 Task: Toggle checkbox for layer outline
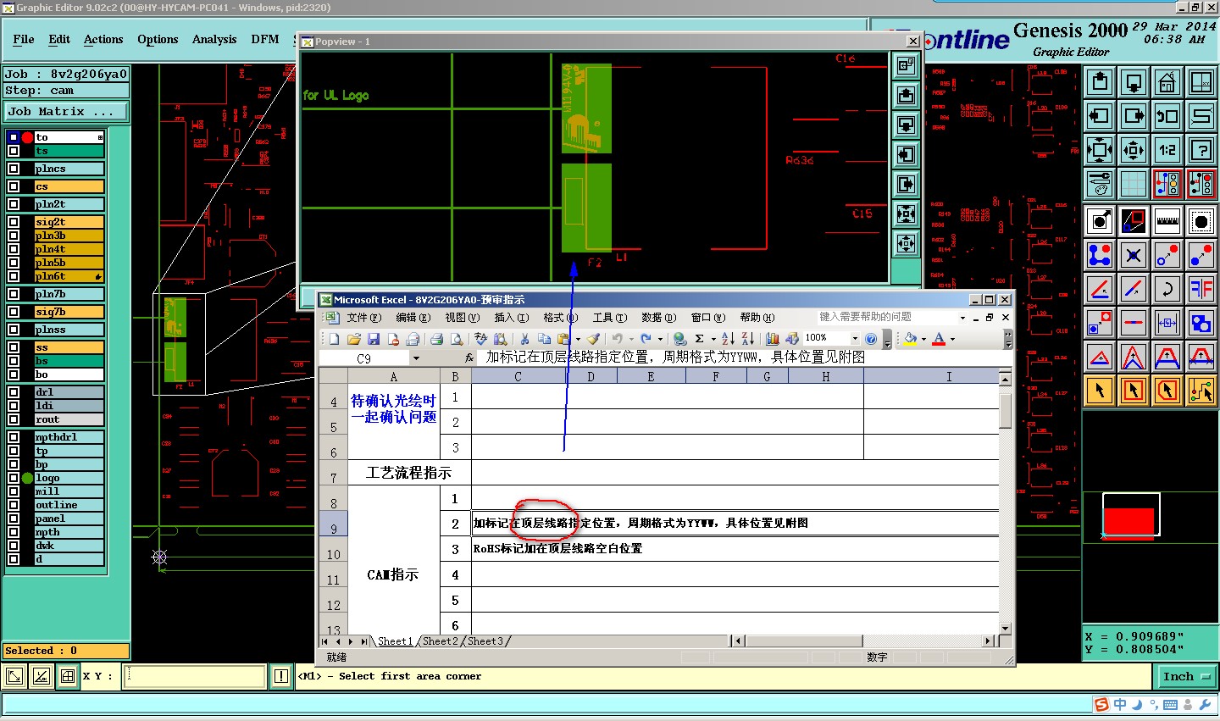pos(14,505)
